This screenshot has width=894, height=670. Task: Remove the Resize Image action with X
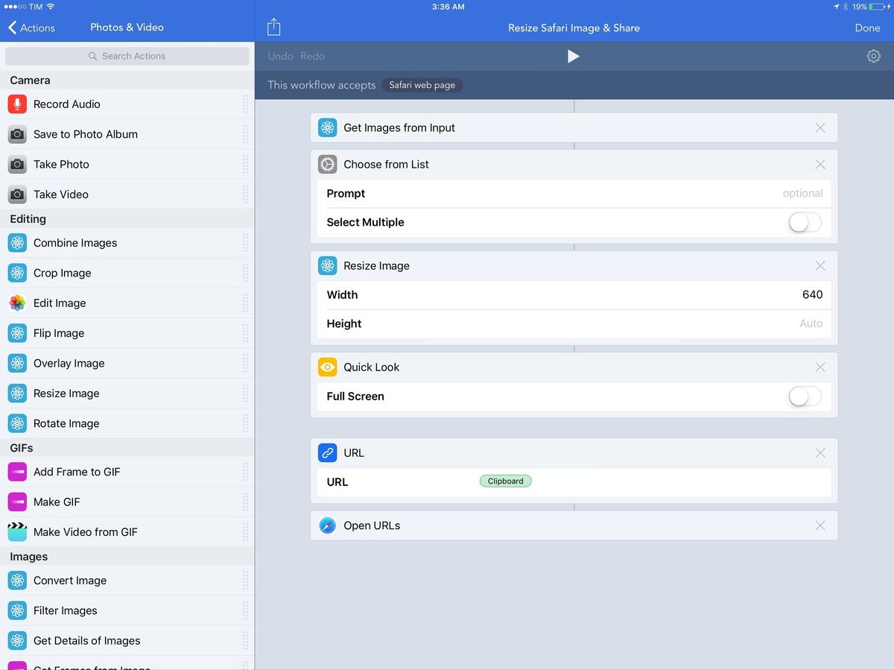(819, 265)
